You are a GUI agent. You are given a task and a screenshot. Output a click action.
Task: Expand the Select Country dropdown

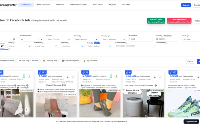click(x=59, y=39)
